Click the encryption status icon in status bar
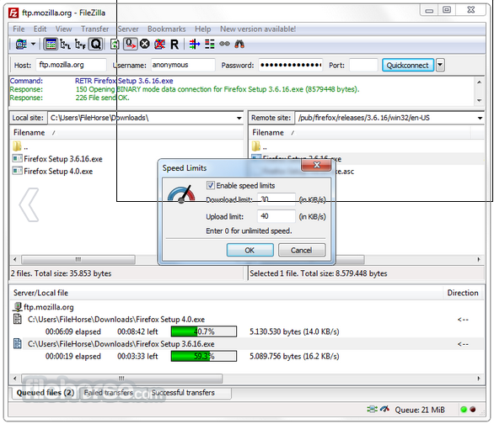The image size is (494, 424). 372,409
